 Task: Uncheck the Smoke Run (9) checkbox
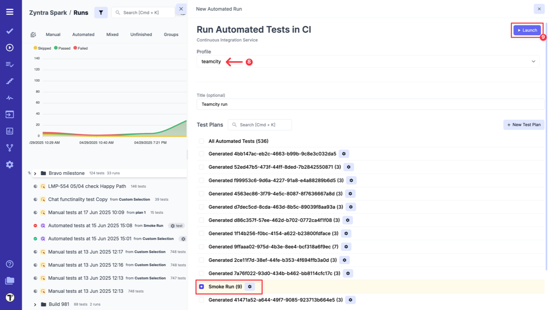point(201,287)
